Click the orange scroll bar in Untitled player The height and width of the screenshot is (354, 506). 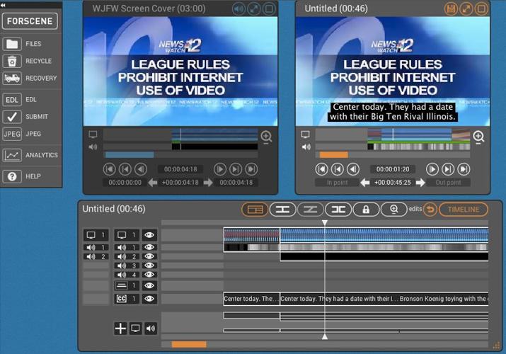click(x=333, y=155)
